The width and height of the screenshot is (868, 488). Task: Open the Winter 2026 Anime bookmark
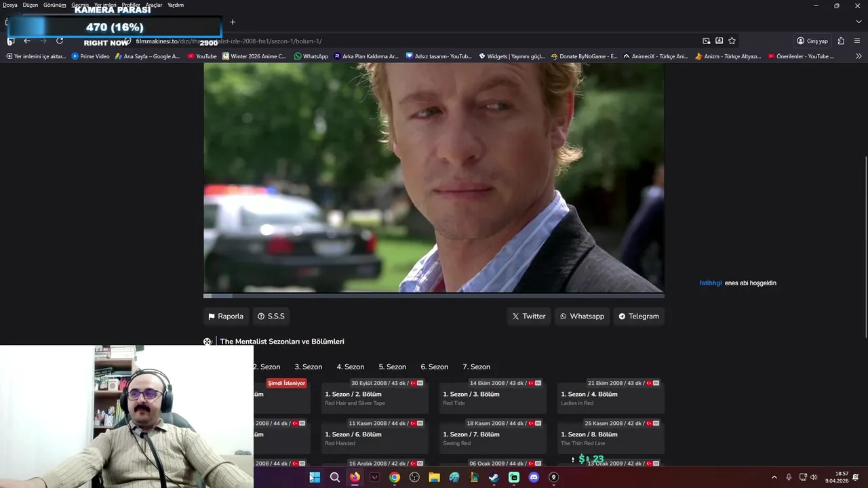tap(254, 56)
